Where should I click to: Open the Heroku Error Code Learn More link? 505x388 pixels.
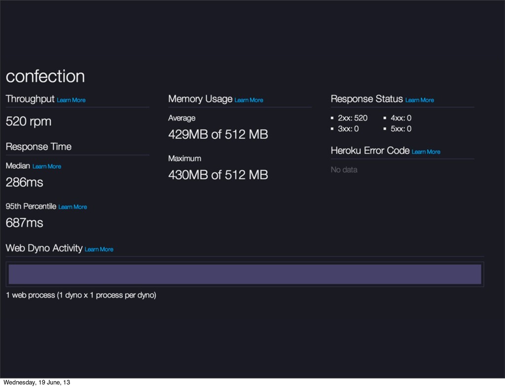click(426, 152)
